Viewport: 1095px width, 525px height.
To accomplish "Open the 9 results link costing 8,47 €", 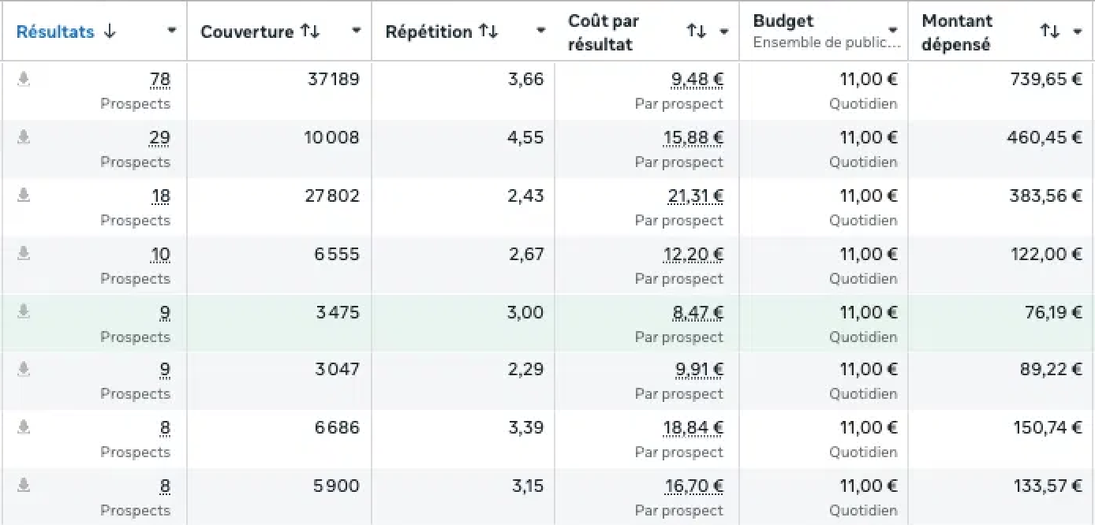I will tap(165, 313).
